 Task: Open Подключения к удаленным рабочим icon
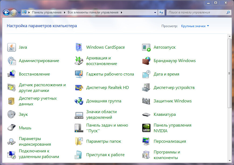tap(12, 155)
